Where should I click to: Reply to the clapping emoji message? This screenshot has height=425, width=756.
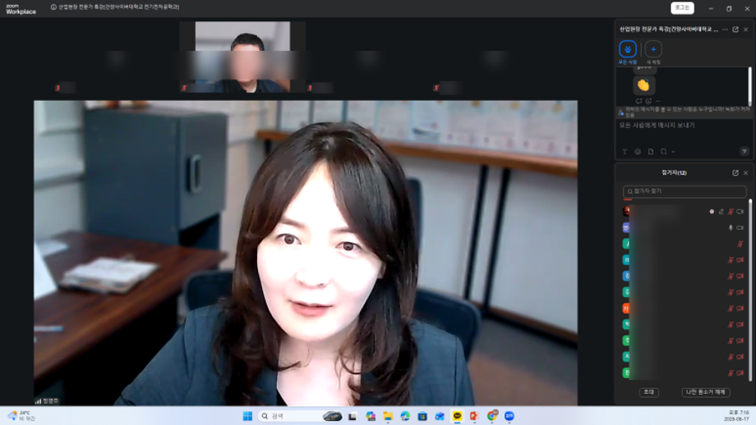tap(638, 101)
